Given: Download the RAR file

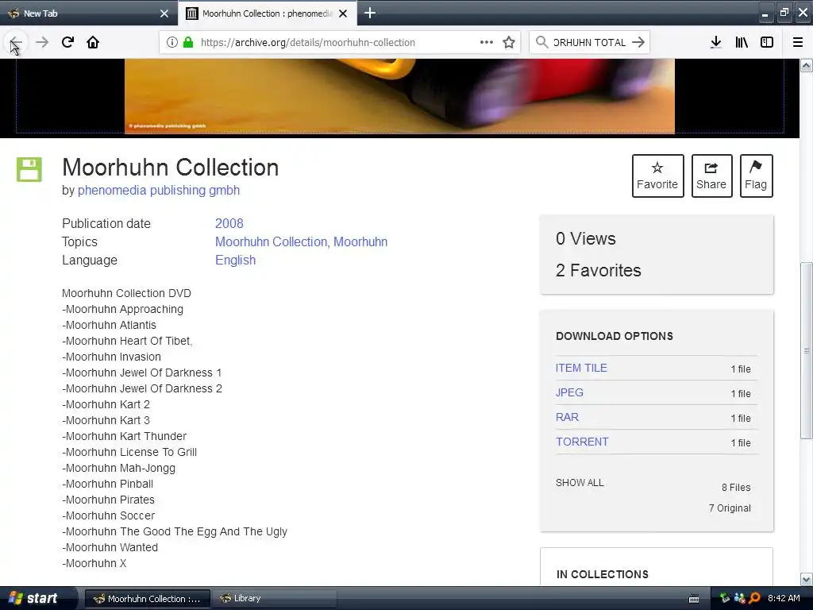Looking at the screenshot, I should 567,417.
